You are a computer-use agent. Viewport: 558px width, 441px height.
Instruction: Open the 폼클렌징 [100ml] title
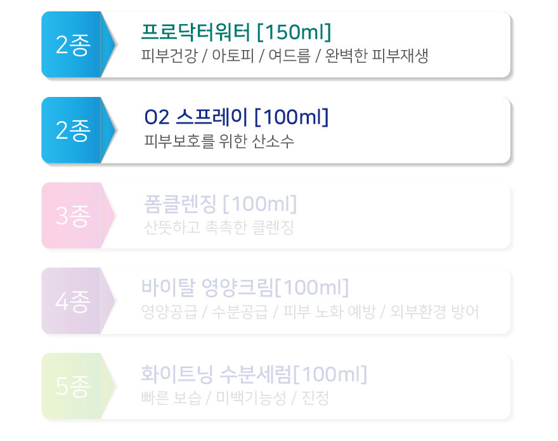coord(220,204)
